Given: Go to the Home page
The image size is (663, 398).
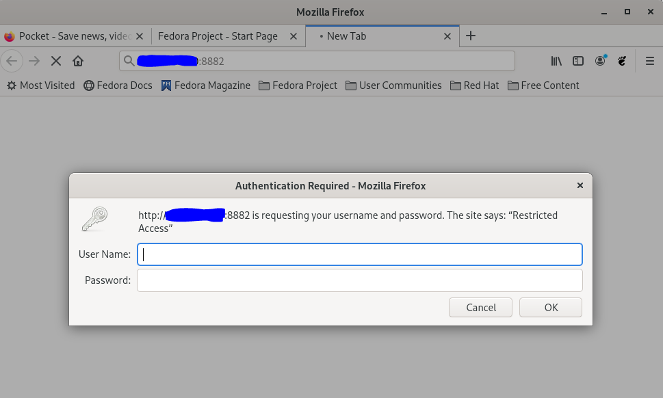Looking at the screenshot, I should click(78, 62).
